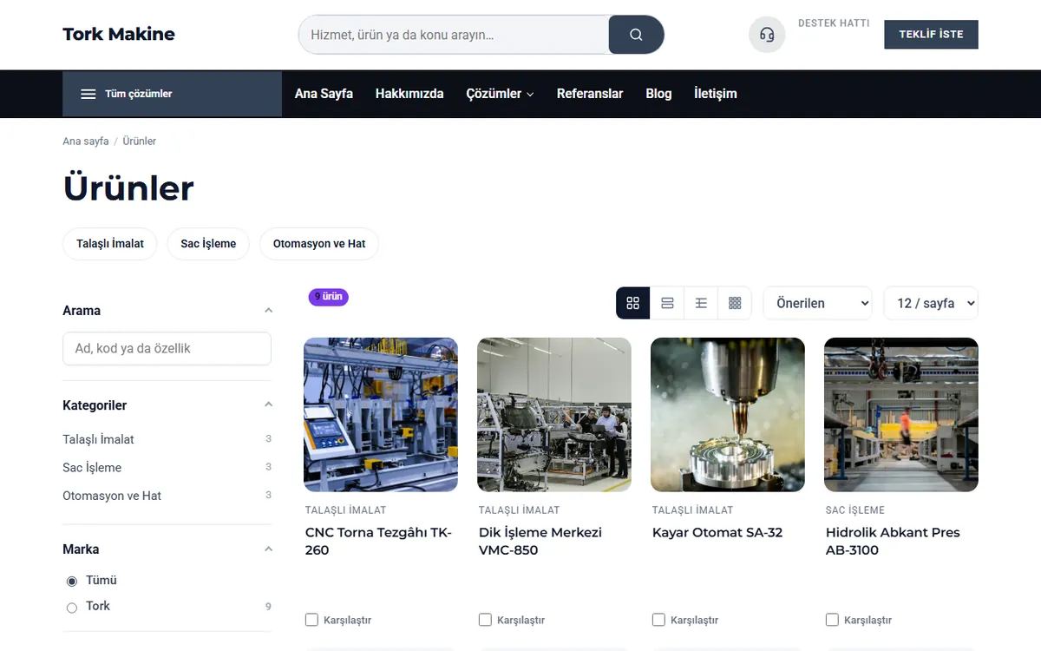This screenshot has height=651, width=1041.
Task: Open the 12 / sayfa page size dropdown
Action: point(931,303)
